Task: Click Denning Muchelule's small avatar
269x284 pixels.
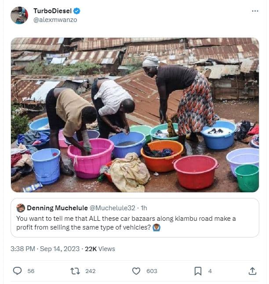Action: tap(21, 208)
